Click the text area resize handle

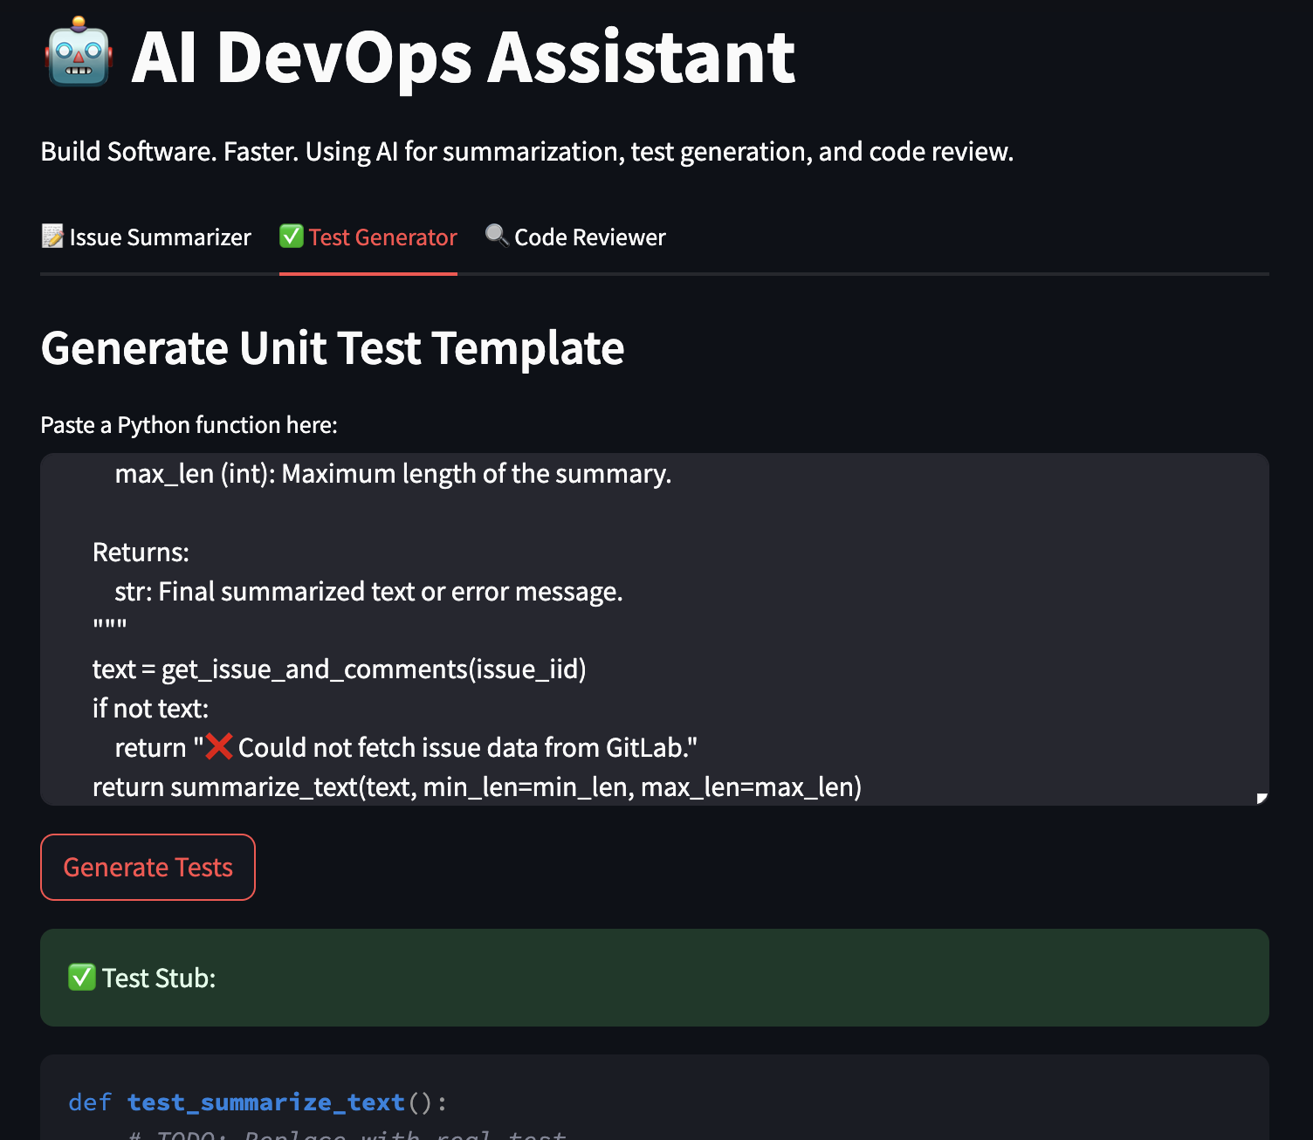(x=1261, y=798)
